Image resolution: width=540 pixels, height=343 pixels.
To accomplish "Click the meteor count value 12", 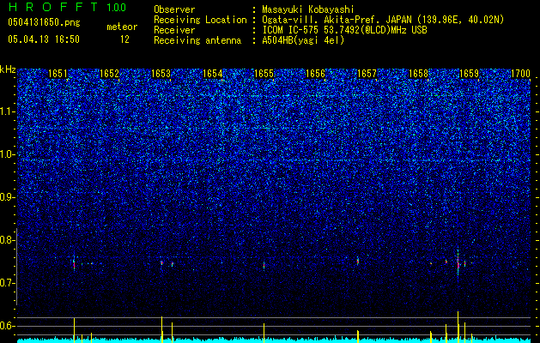I will pos(124,39).
